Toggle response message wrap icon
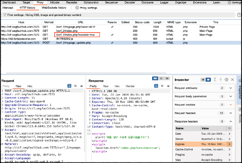The height and width of the screenshot is (163, 242). pyautogui.click(x=156, y=86)
